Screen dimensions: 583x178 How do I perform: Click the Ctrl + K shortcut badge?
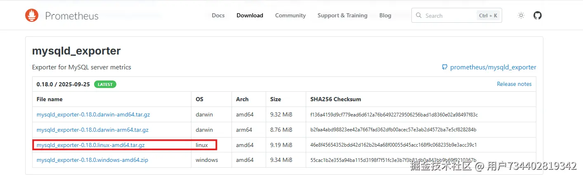pos(488,16)
